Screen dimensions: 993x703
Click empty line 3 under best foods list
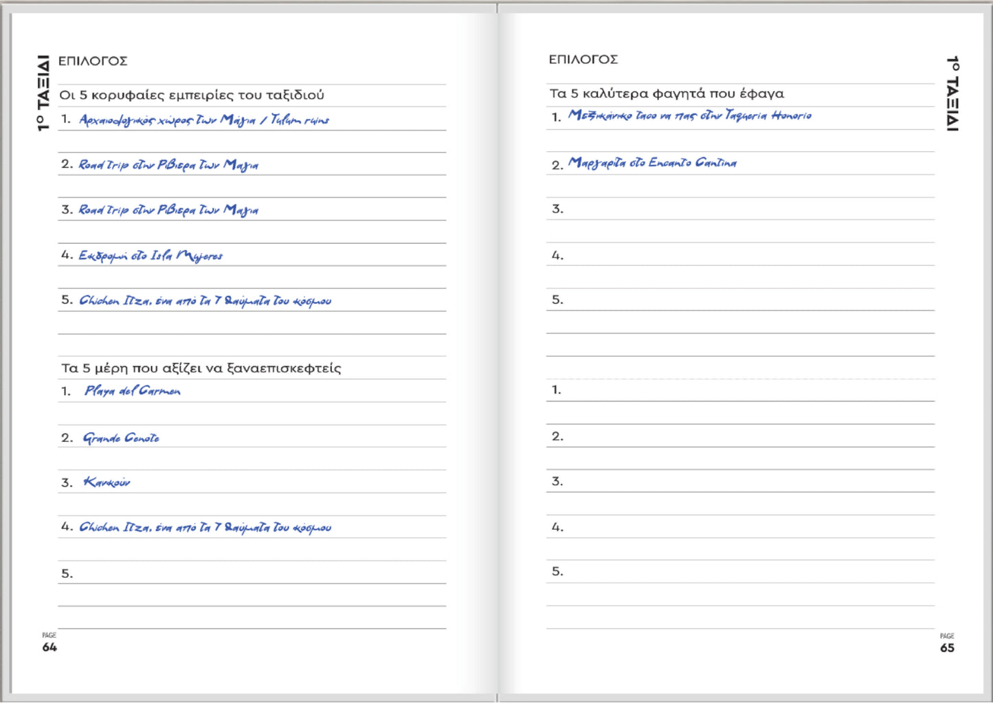tap(742, 209)
